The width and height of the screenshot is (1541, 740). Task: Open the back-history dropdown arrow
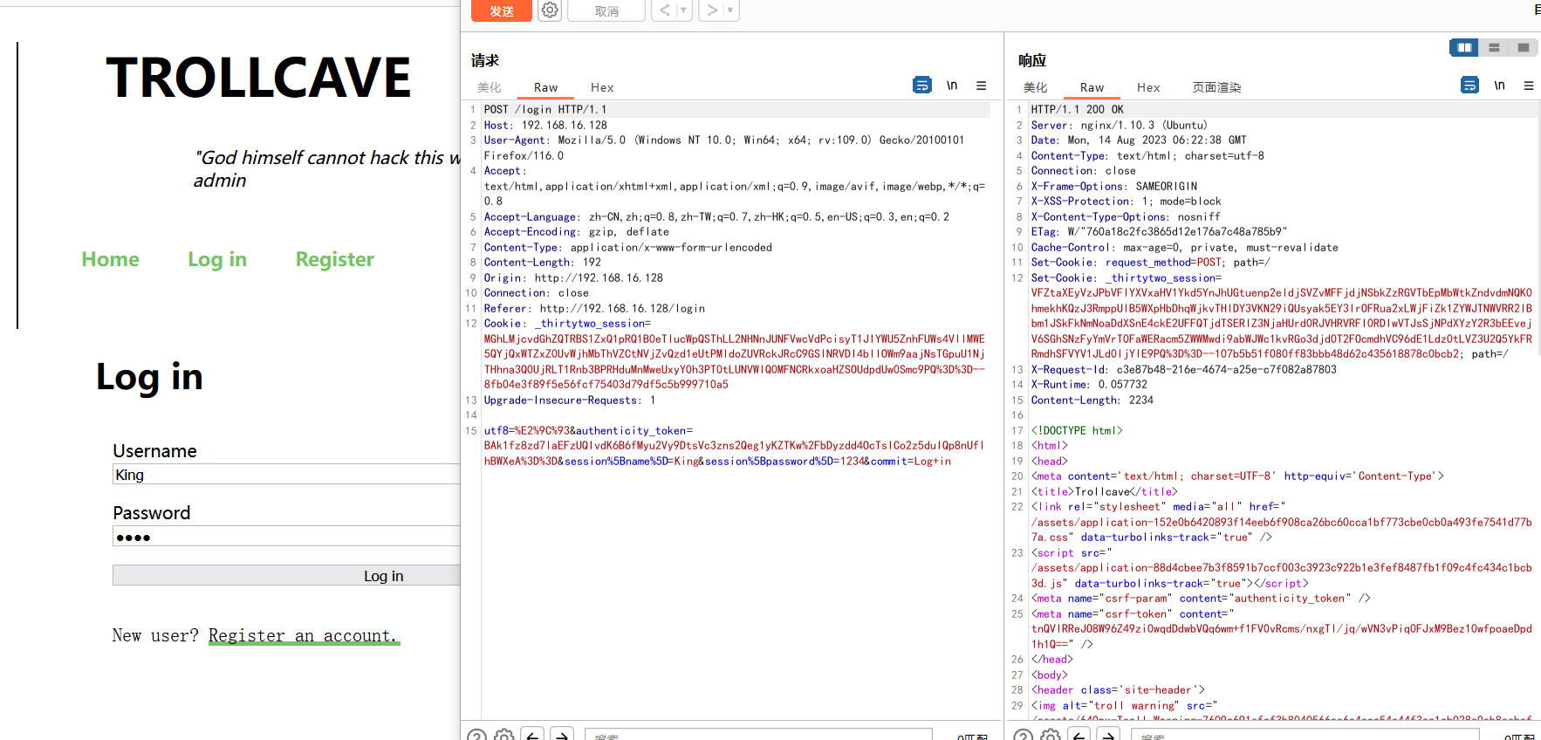coord(684,10)
